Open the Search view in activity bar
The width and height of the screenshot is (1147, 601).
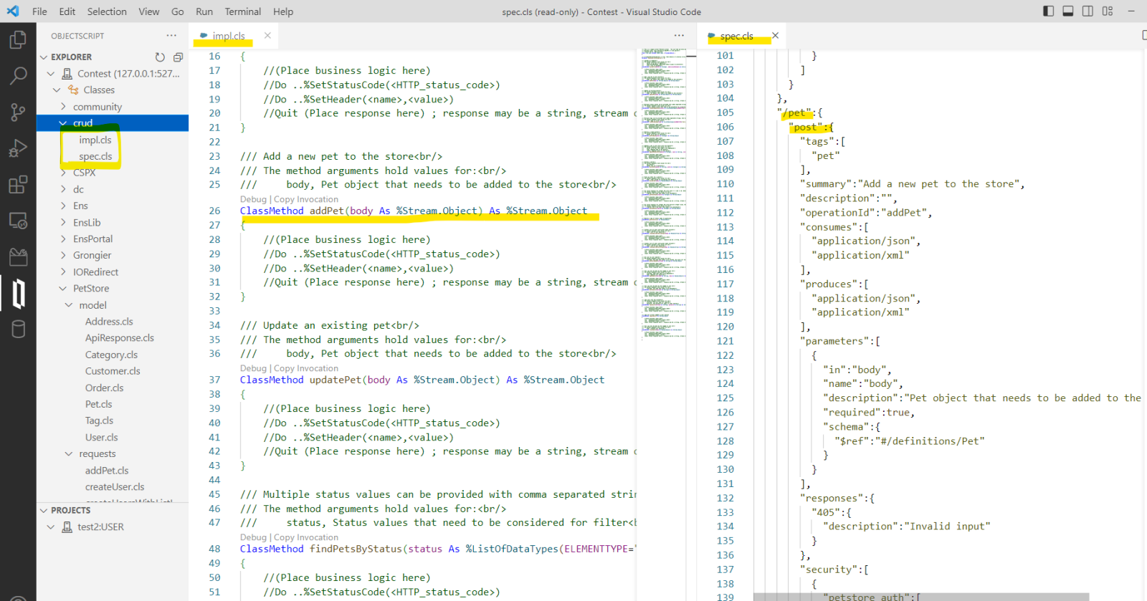pos(18,75)
